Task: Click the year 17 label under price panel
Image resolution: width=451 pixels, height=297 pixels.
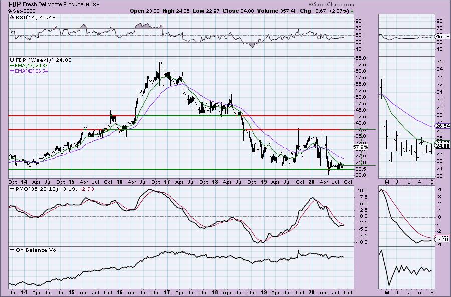Action: (x=167, y=182)
